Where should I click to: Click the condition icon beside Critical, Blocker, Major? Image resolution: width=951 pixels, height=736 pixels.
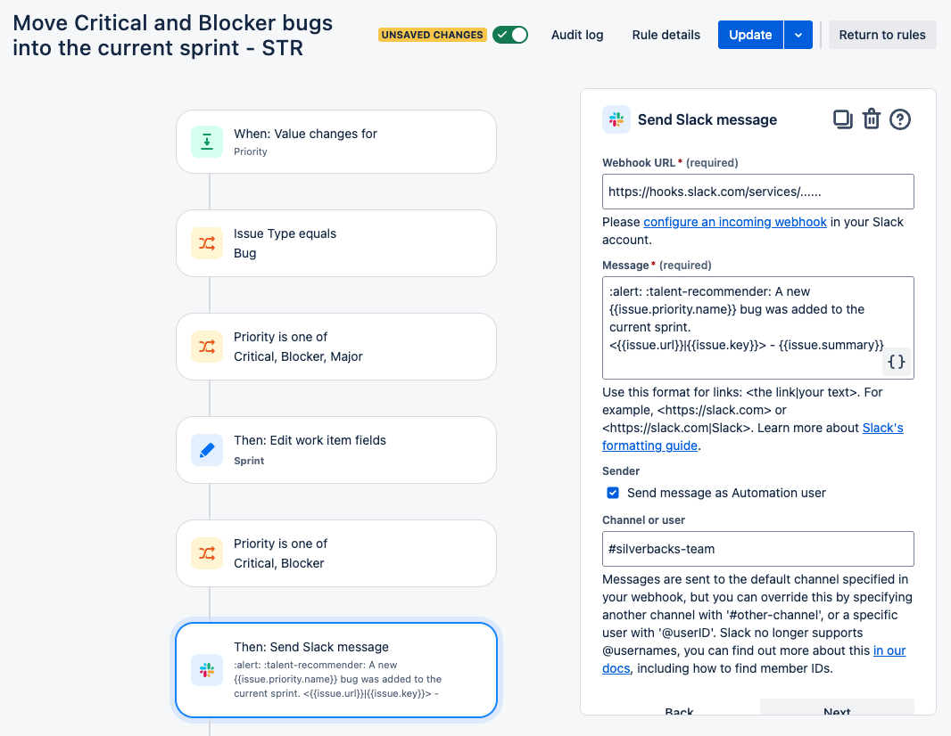(x=207, y=347)
